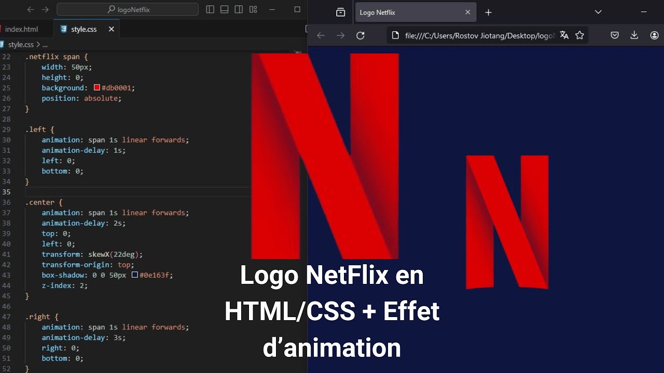Minimize the browser window
Viewport: 664px width, 373px height.
pos(644,12)
